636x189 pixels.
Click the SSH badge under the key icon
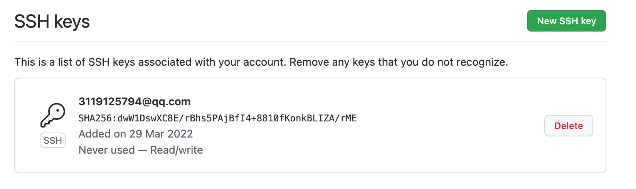[53, 140]
